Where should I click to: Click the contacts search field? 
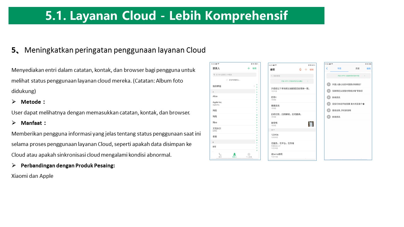tap(234, 75)
